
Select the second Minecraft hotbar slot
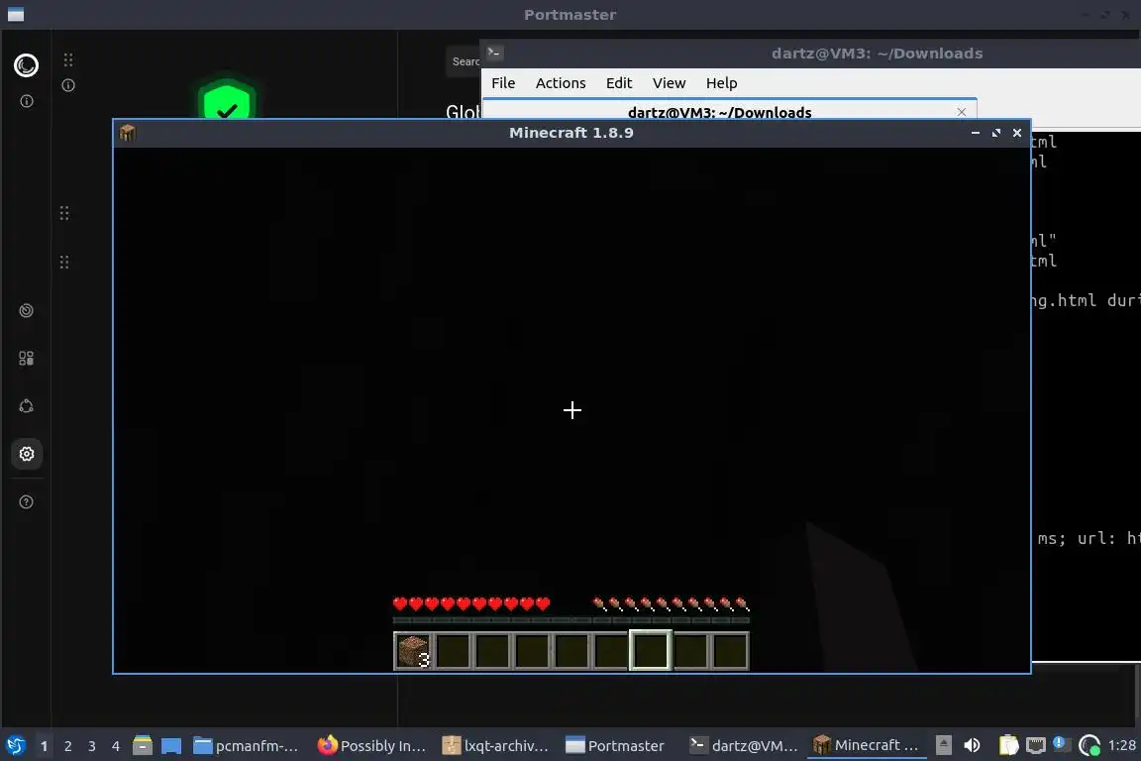tap(453, 650)
